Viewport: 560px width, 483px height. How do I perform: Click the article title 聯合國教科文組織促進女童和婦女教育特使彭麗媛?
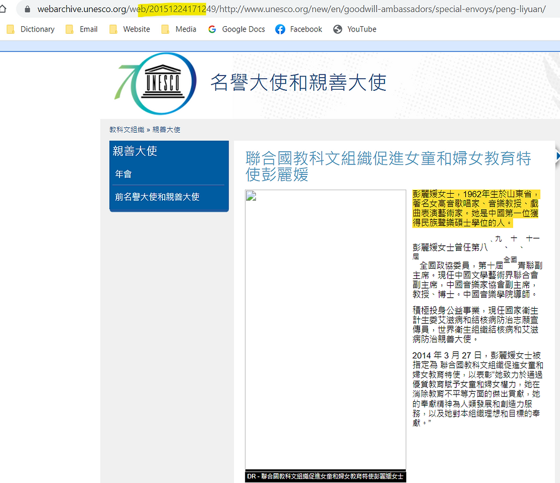point(388,166)
